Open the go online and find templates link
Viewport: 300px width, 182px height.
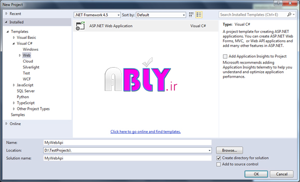(x=146, y=132)
